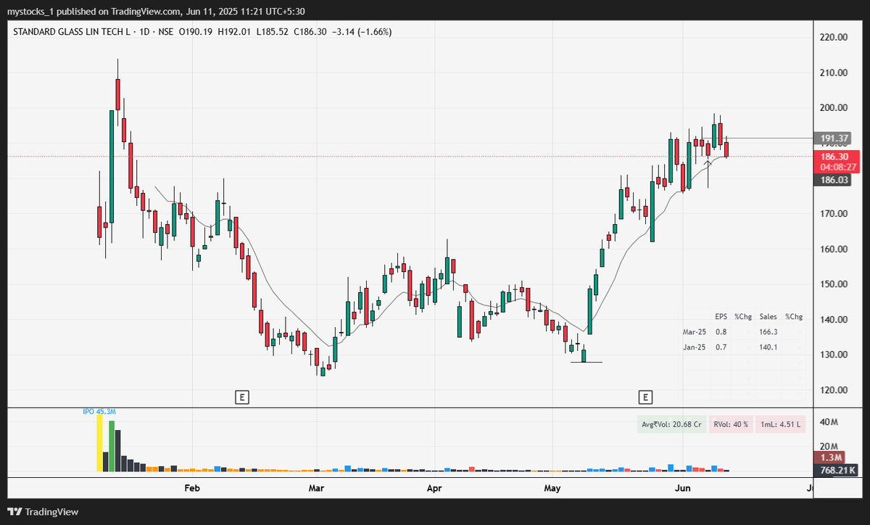870x525 pixels.
Task: Click the 140.1 sales value
Action: [768, 347]
